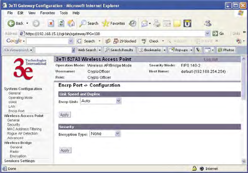
Task: Go to the Home page icon
Action: pos(71,23)
